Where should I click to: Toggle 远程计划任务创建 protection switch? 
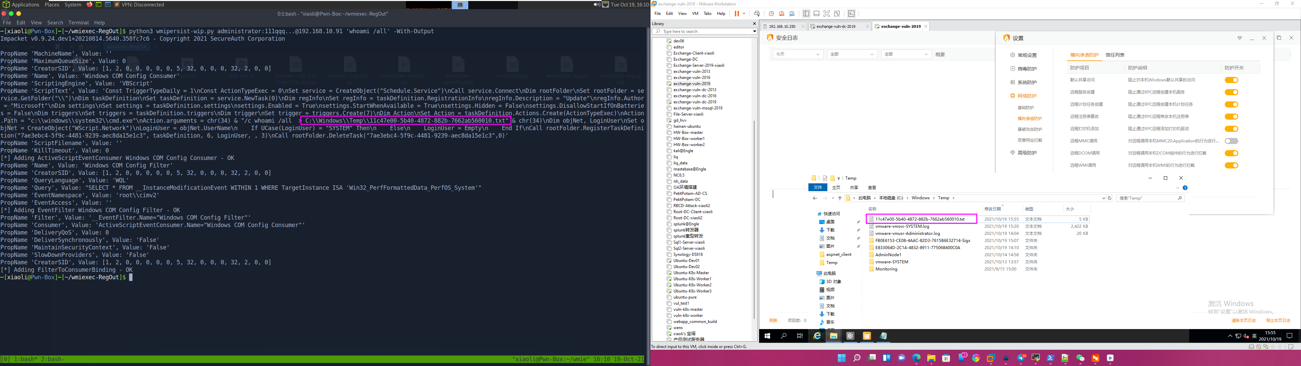[1231, 104]
